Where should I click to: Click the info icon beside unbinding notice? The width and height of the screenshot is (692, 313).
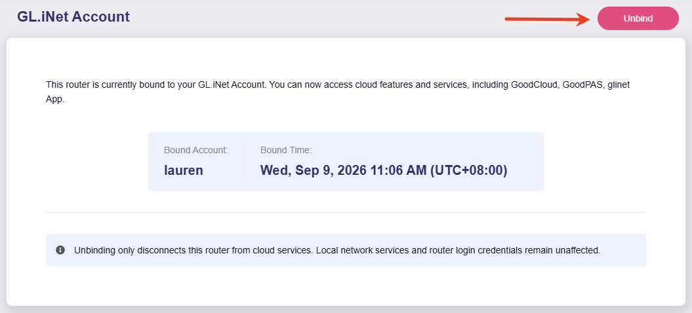pos(60,250)
